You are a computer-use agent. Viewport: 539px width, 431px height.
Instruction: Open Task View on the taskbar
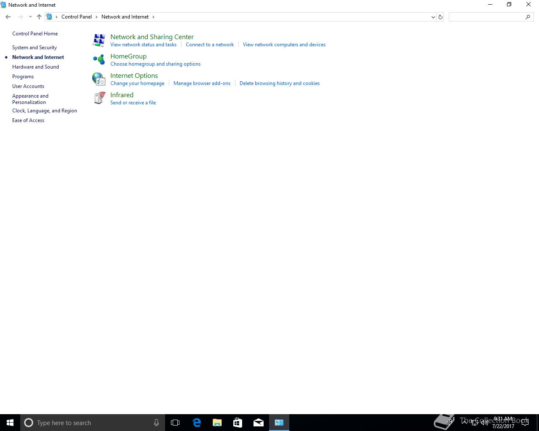[175, 423]
